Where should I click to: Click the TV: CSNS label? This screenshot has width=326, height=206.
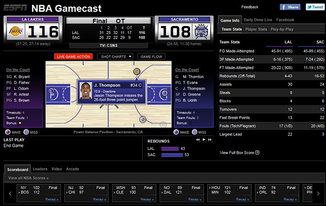pyautogui.click(x=109, y=46)
